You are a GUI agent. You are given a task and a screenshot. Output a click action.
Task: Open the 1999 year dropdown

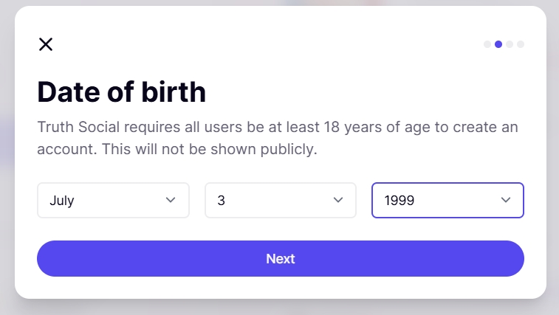click(x=447, y=200)
